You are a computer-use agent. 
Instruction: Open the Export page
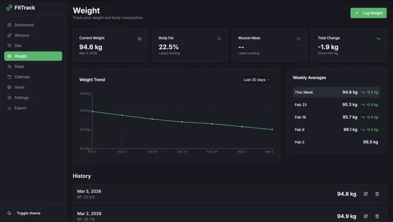click(x=33, y=108)
